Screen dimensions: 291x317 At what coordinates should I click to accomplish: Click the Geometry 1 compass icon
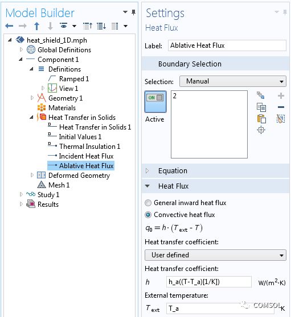(42, 98)
